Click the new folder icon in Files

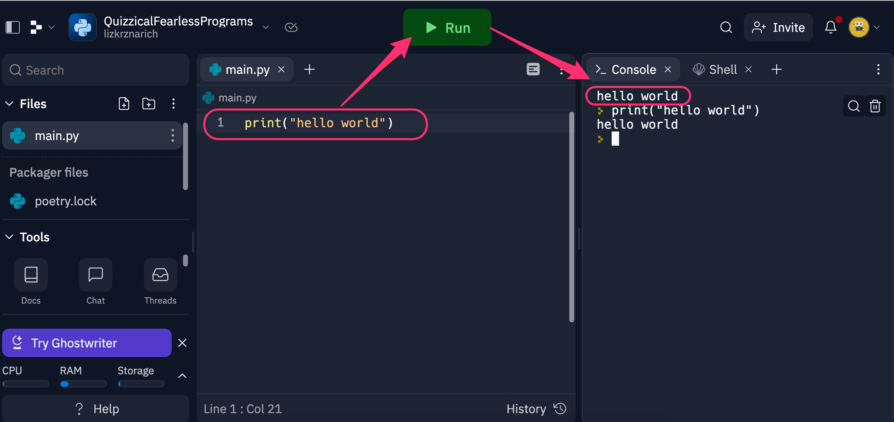click(148, 104)
